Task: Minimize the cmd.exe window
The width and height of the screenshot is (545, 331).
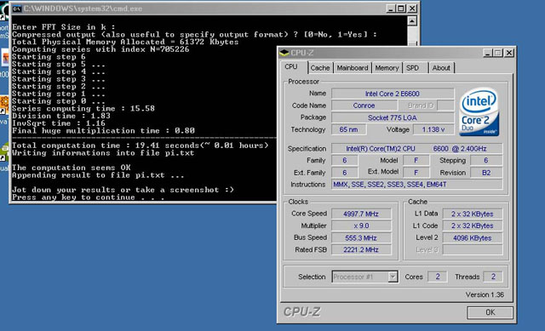Action: (391, 9)
